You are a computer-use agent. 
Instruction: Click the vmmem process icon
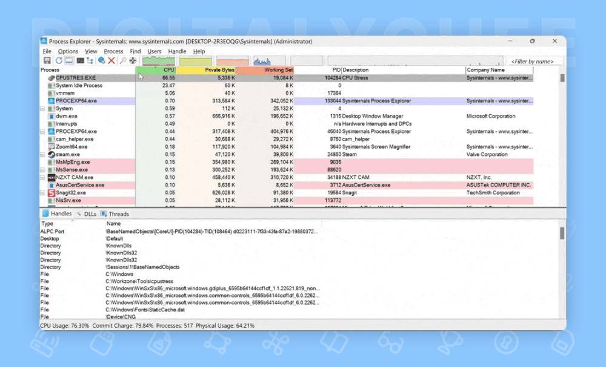[x=52, y=93]
